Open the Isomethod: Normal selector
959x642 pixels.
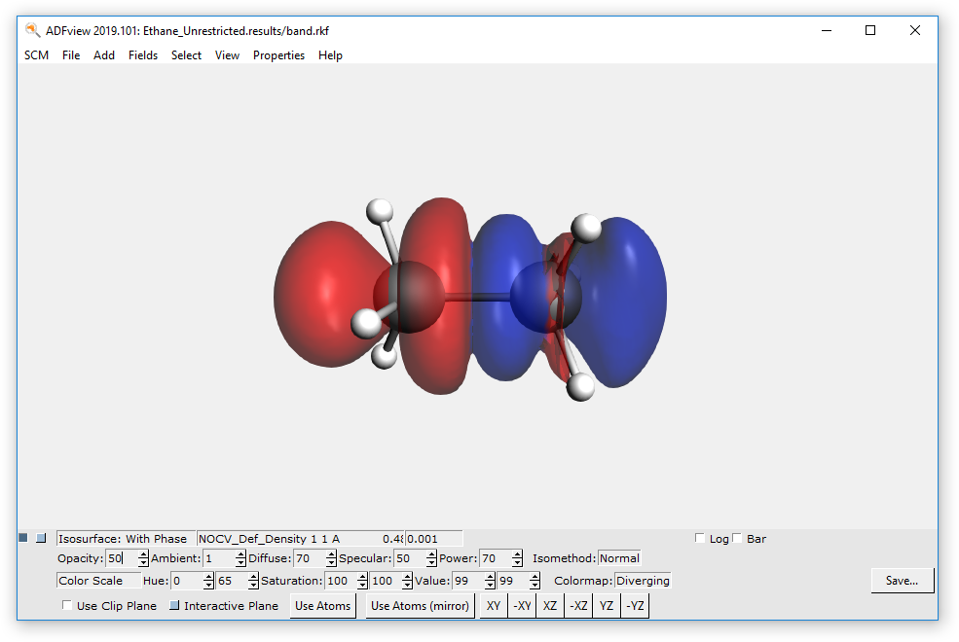click(x=619, y=558)
